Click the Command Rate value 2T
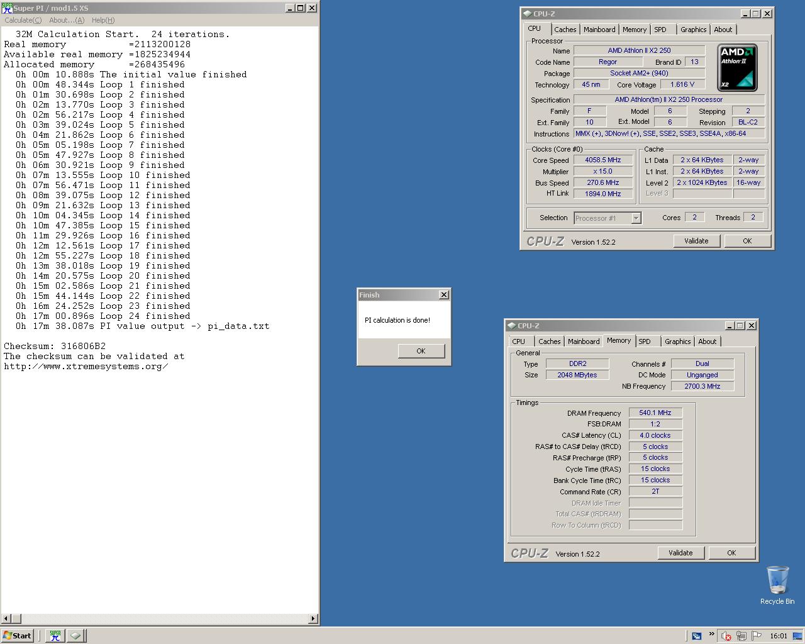This screenshot has height=644, width=805. point(655,491)
